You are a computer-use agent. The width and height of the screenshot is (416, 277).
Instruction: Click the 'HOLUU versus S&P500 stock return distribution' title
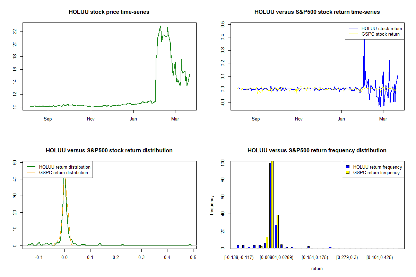(109, 151)
